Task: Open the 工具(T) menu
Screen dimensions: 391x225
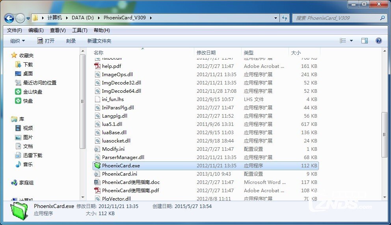Action: click(x=80, y=30)
